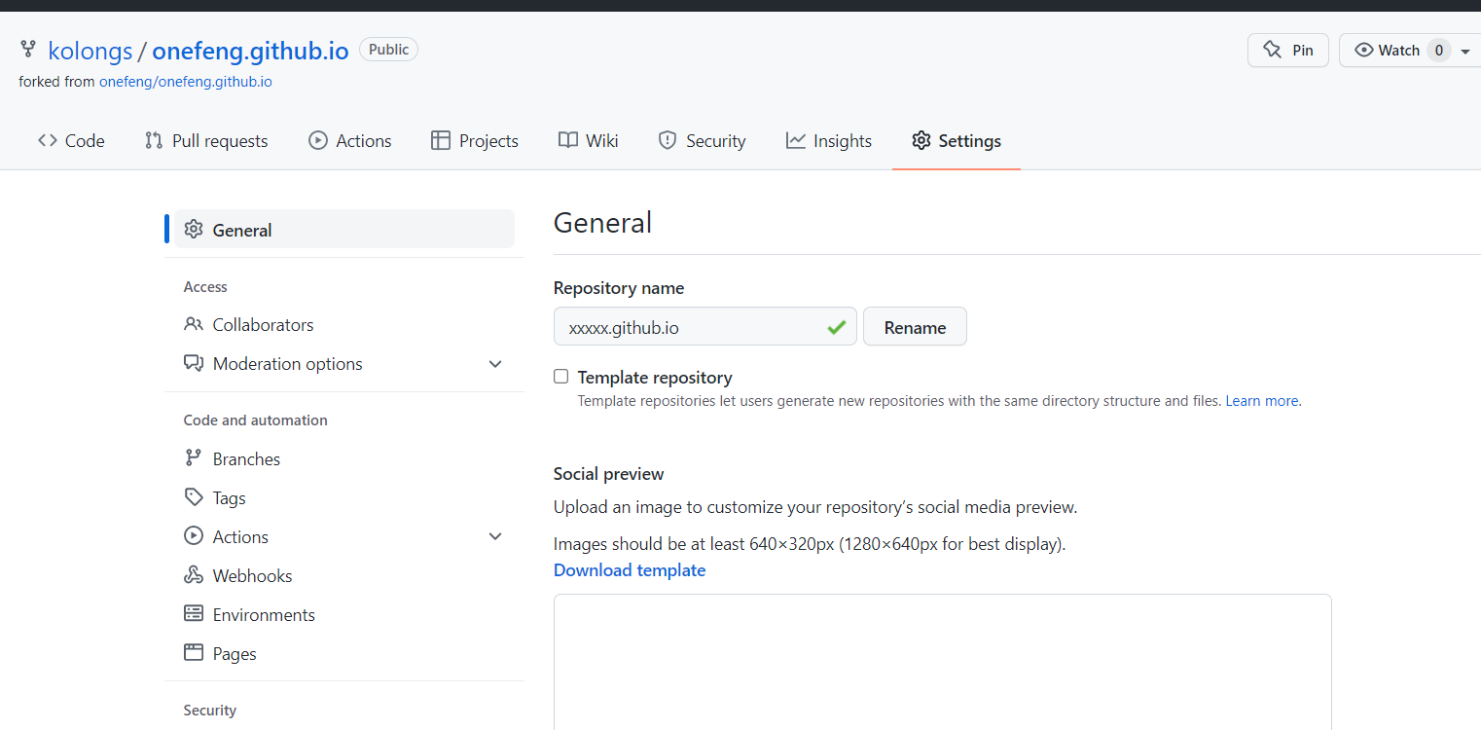1481x730 pixels.
Task: Click the webhook icon beside Webhooks
Action: (194, 575)
